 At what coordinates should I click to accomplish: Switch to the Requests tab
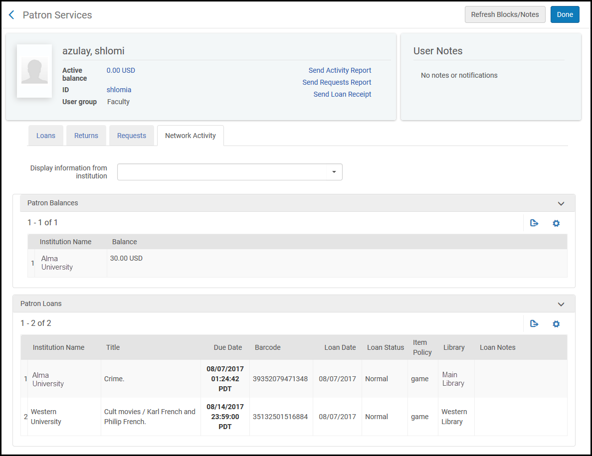(x=131, y=136)
